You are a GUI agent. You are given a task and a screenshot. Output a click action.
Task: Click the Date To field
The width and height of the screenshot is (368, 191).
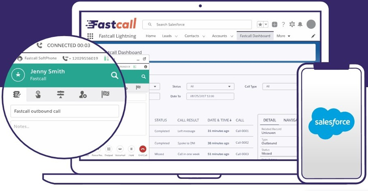tap(210, 96)
